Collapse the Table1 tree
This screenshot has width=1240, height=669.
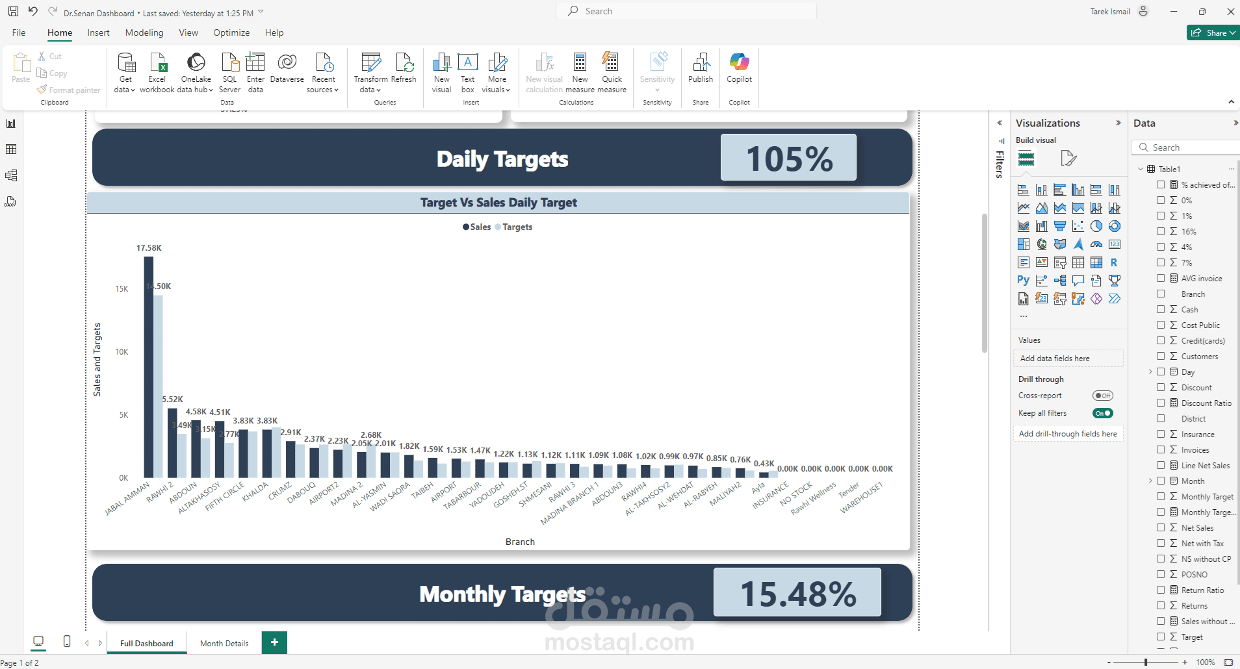pos(1141,169)
